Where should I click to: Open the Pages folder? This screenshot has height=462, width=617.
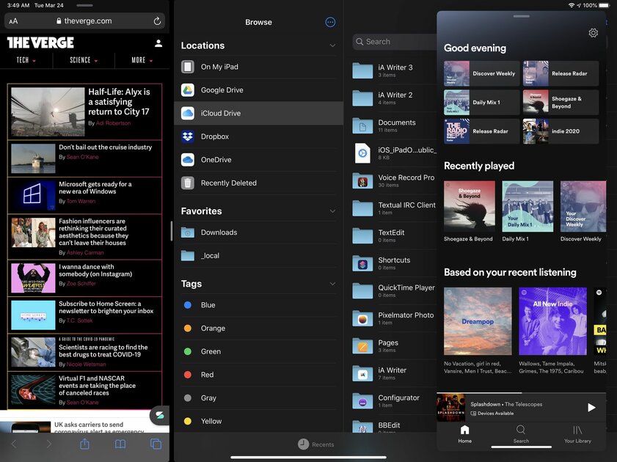coord(394,346)
